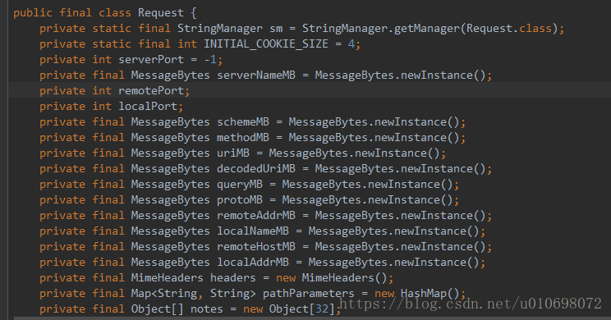Click the localPort variable declaration
The height and width of the screenshot is (320, 611).
point(148,107)
